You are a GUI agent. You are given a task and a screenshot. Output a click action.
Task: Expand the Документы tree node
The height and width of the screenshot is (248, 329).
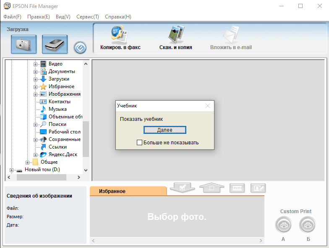tap(35, 72)
